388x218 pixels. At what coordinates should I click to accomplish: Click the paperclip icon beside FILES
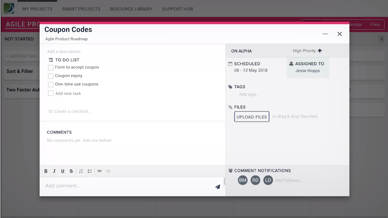coord(230,107)
